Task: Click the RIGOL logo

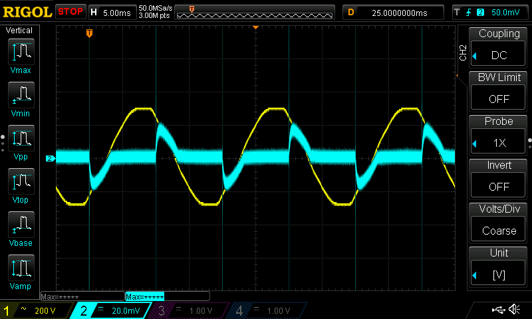Action: [27, 12]
